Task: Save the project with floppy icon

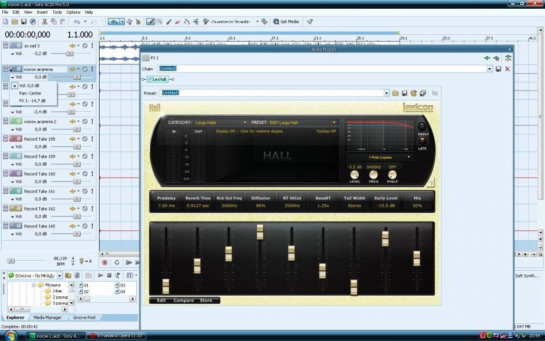Action: pos(23,22)
